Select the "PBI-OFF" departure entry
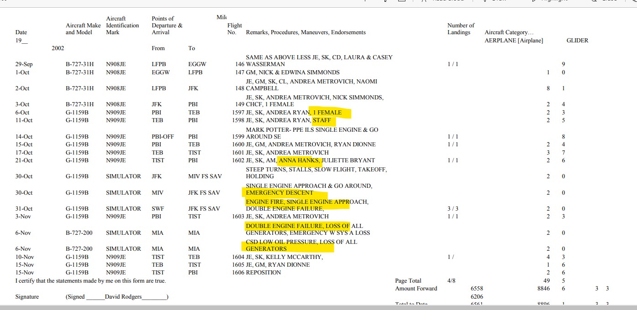This screenshot has height=310, width=637. (x=163, y=136)
